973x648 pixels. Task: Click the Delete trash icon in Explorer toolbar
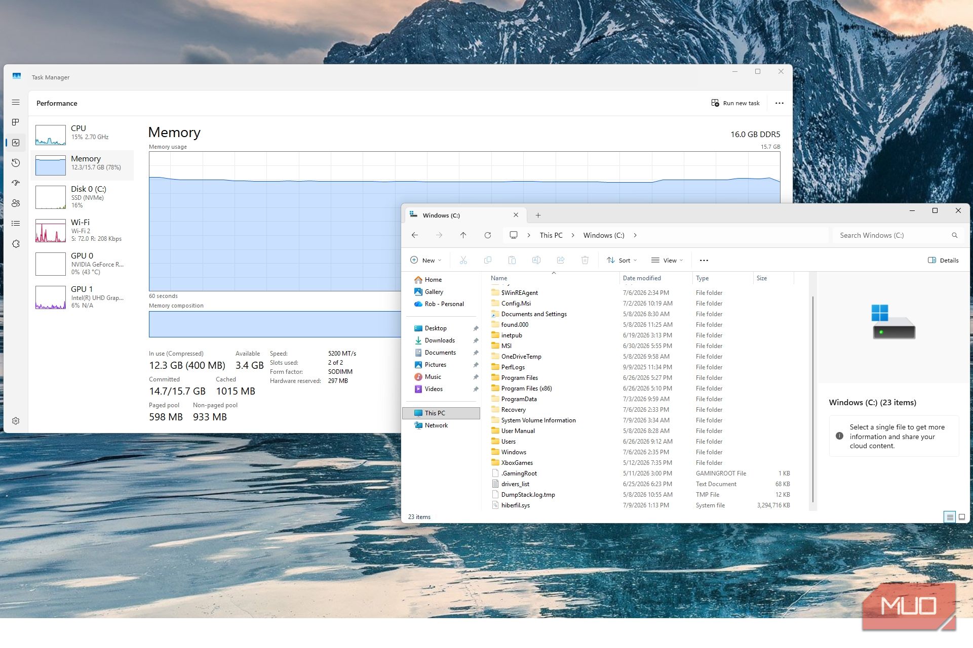585,261
